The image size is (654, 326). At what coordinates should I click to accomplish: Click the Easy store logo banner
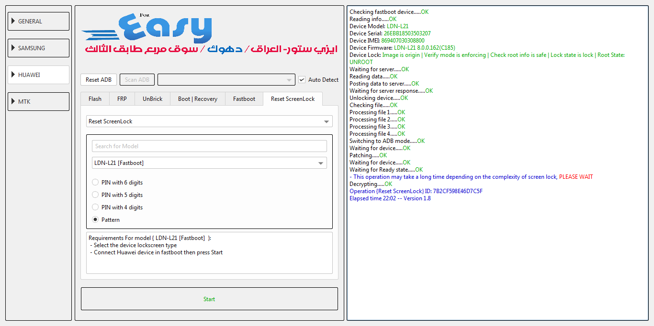209,33
